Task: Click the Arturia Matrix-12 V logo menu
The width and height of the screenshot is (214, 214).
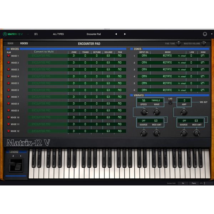Action: pos(13,34)
